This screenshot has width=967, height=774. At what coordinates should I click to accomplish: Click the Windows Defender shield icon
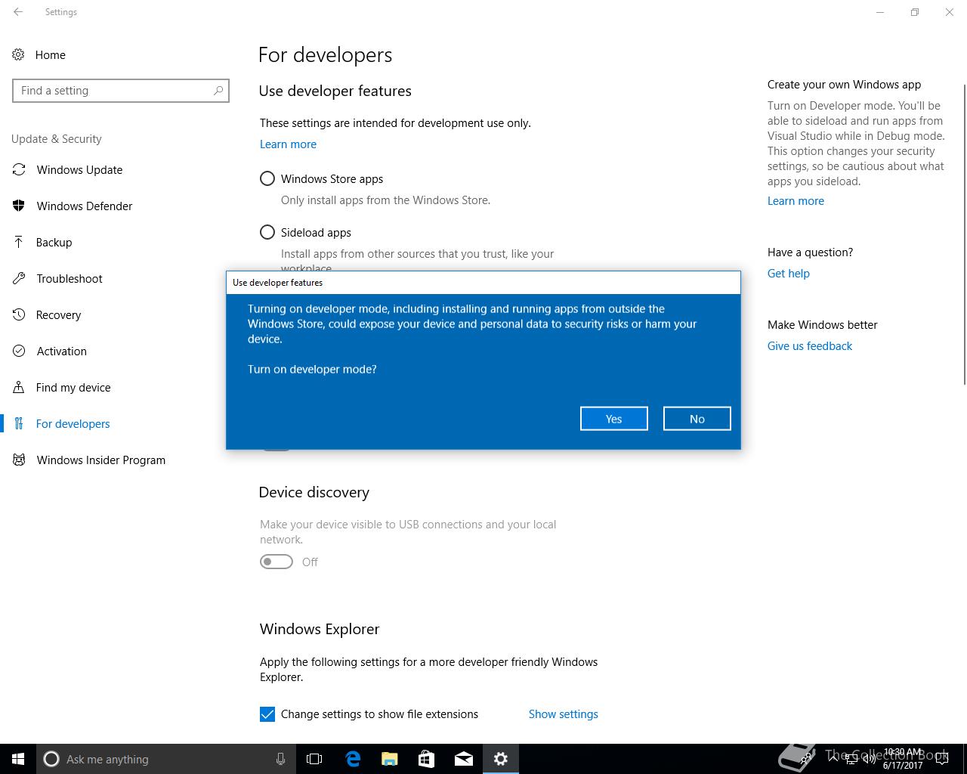click(19, 206)
